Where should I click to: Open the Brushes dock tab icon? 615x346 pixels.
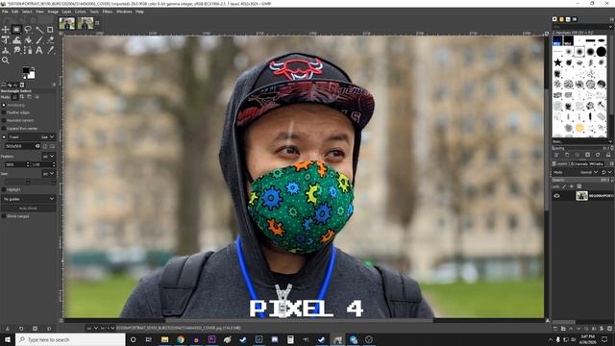(554, 19)
